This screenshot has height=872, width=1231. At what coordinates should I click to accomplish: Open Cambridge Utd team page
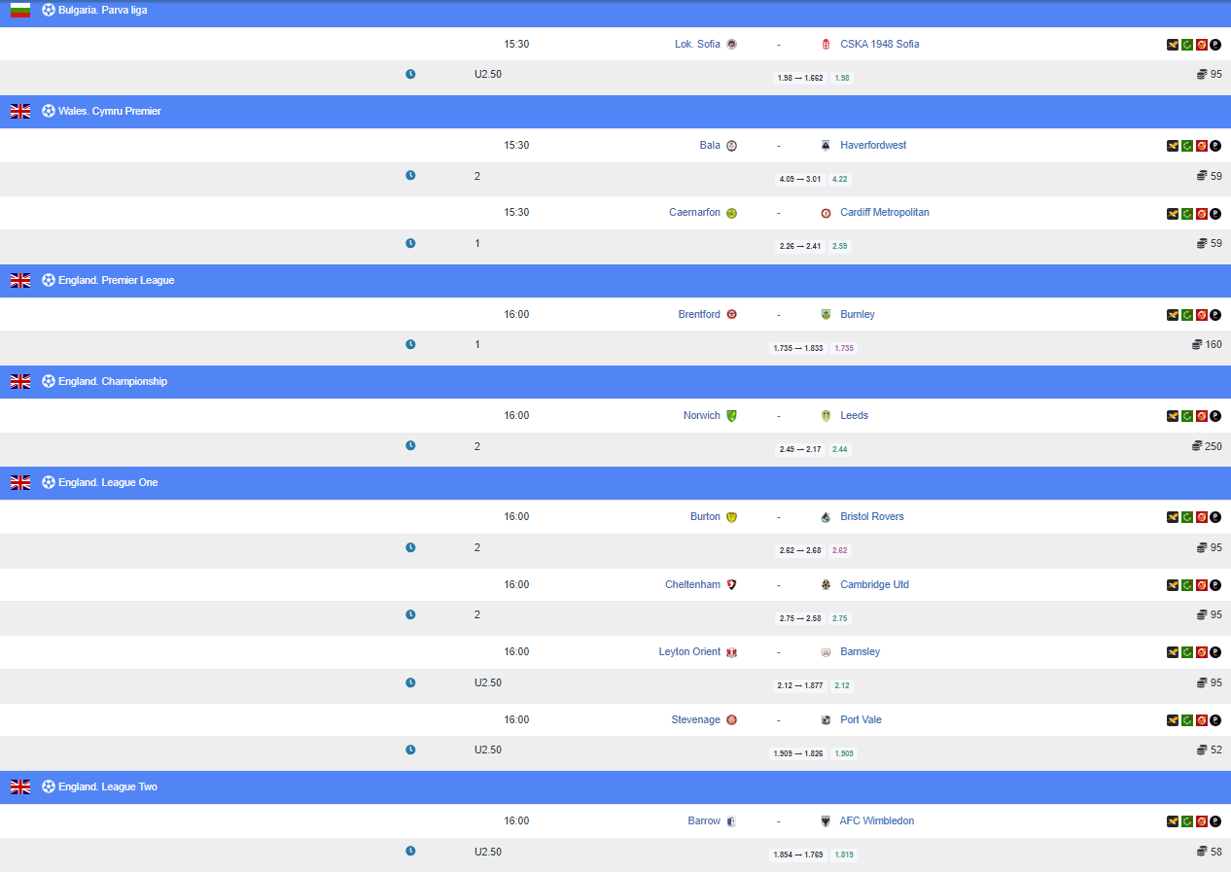point(875,584)
